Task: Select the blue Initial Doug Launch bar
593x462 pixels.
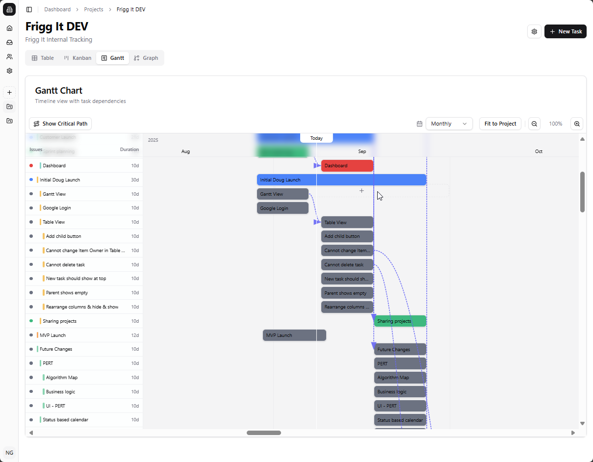Action: click(x=341, y=180)
